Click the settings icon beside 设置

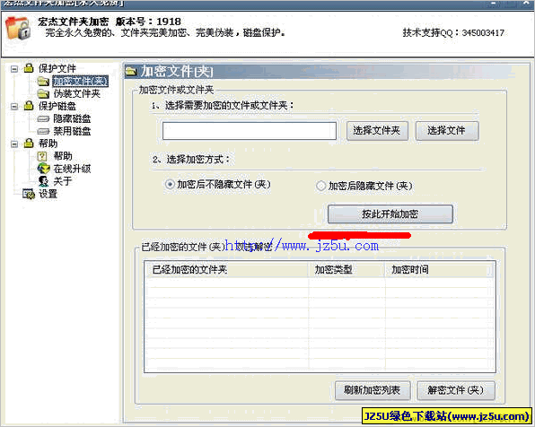point(29,194)
